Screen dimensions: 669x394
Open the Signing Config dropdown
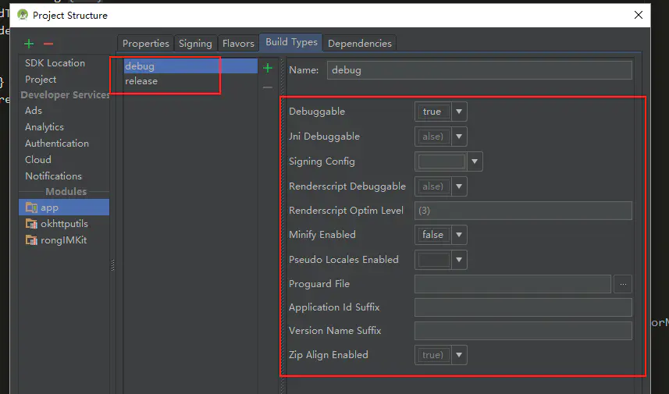pyautogui.click(x=475, y=162)
